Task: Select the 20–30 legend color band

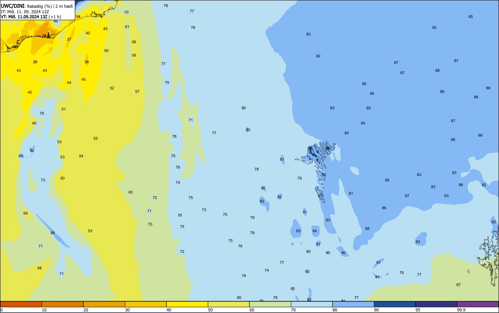Action: (104, 304)
